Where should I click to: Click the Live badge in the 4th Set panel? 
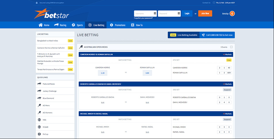click(229, 60)
